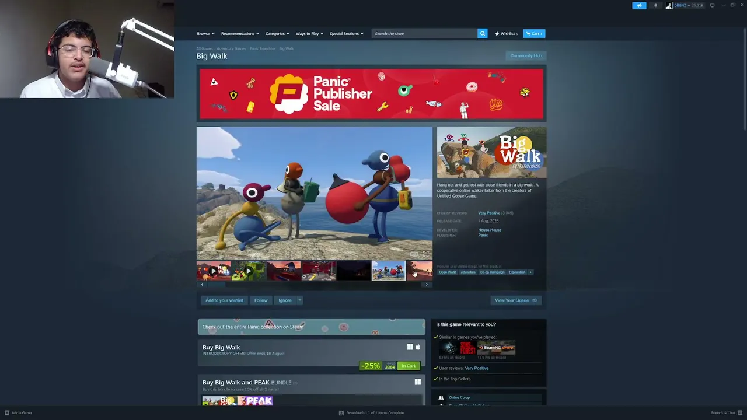Image resolution: width=747 pixels, height=420 pixels.
Task: Select the red tunnel interior screenshot thumbnail
Action: tap(284, 271)
